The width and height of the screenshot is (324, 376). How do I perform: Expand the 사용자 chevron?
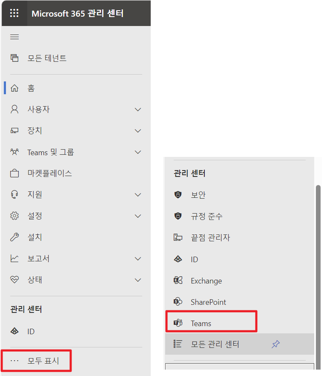(x=138, y=110)
